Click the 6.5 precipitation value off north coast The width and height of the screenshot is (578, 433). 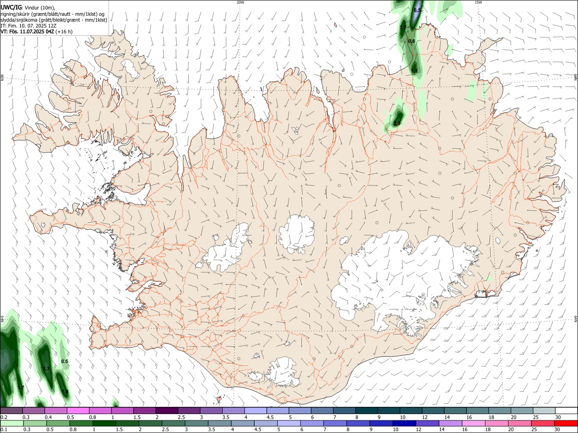pos(417,10)
